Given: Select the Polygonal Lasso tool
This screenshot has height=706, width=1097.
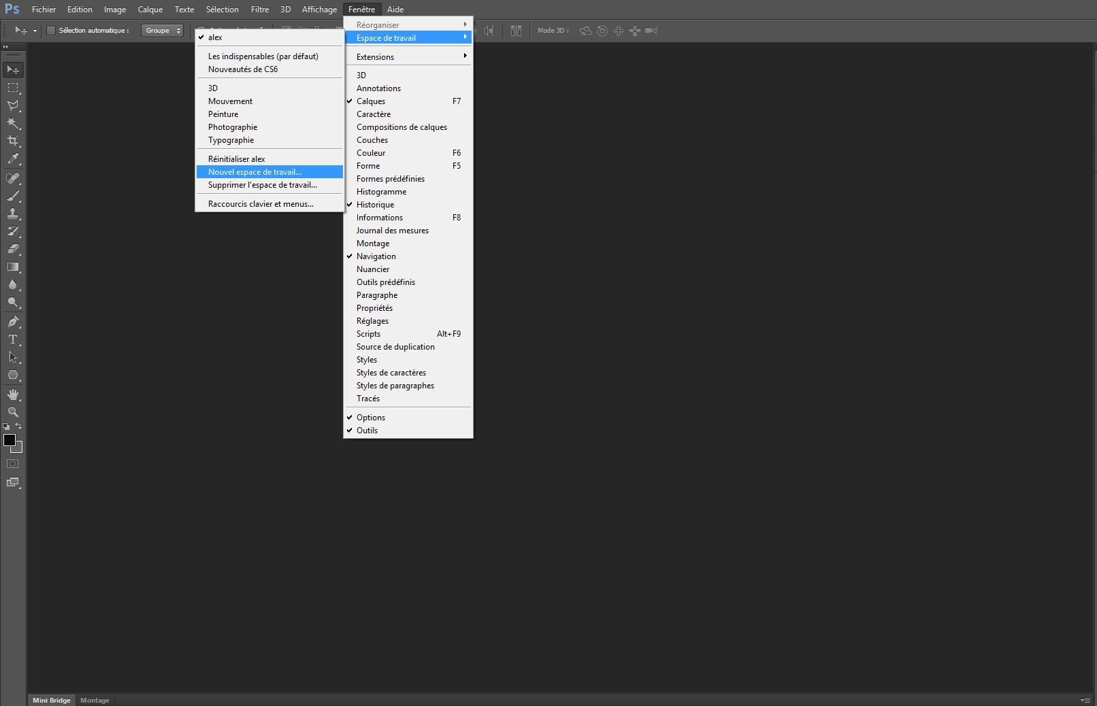Looking at the screenshot, I should pos(13,105).
